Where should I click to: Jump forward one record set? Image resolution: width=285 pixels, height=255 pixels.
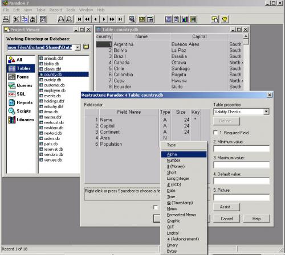tap(112, 19)
